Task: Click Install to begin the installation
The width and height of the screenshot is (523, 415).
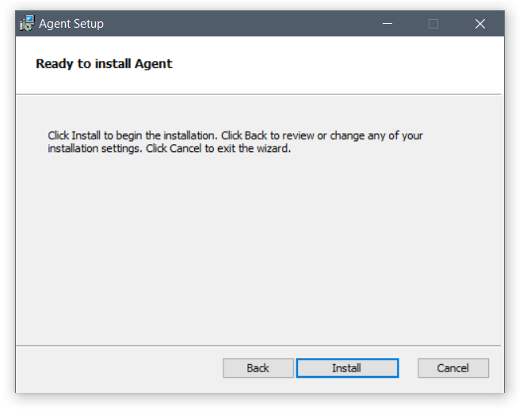Action: pyautogui.click(x=347, y=368)
